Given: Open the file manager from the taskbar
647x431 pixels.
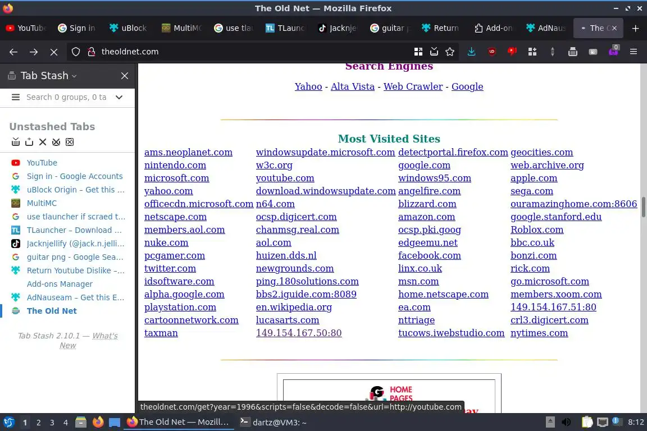Looking at the screenshot, I should (81, 423).
